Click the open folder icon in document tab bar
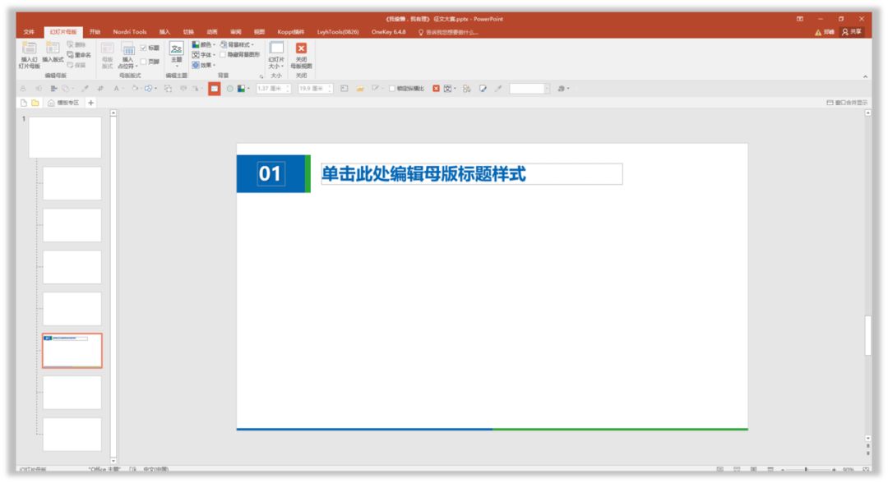This screenshot has width=888, height=483. point(35,103)
